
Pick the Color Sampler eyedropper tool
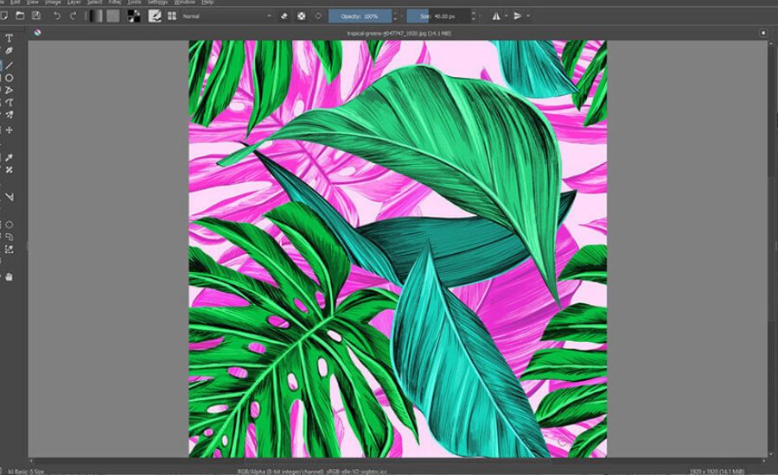click(10, 157)
